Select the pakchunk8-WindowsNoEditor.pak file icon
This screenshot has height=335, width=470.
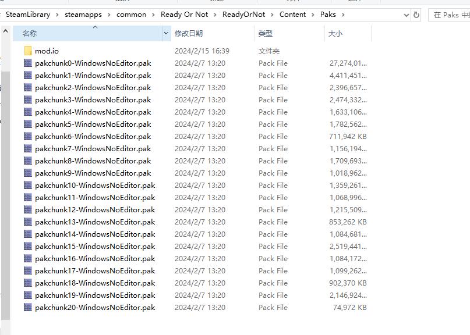(28, 161)
